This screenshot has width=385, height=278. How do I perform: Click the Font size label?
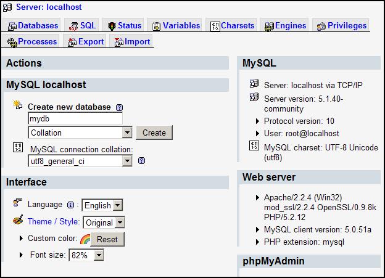48,255
